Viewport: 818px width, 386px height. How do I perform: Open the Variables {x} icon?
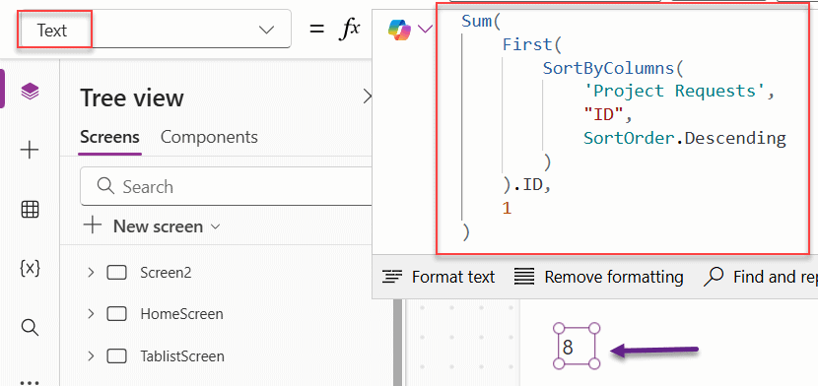pos(30,268)
